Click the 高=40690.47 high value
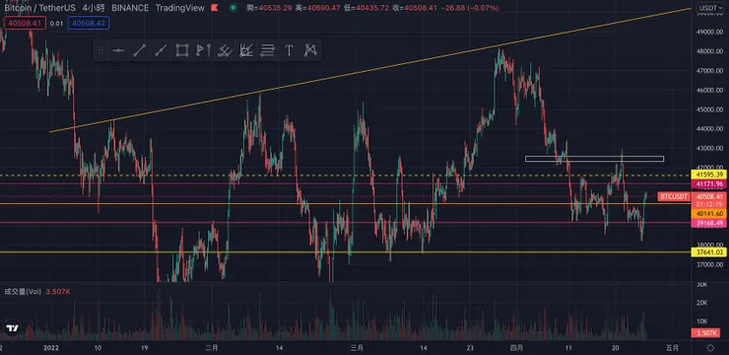Image resolution: width=729 pixels, height=355 pixels. (318, 8)
